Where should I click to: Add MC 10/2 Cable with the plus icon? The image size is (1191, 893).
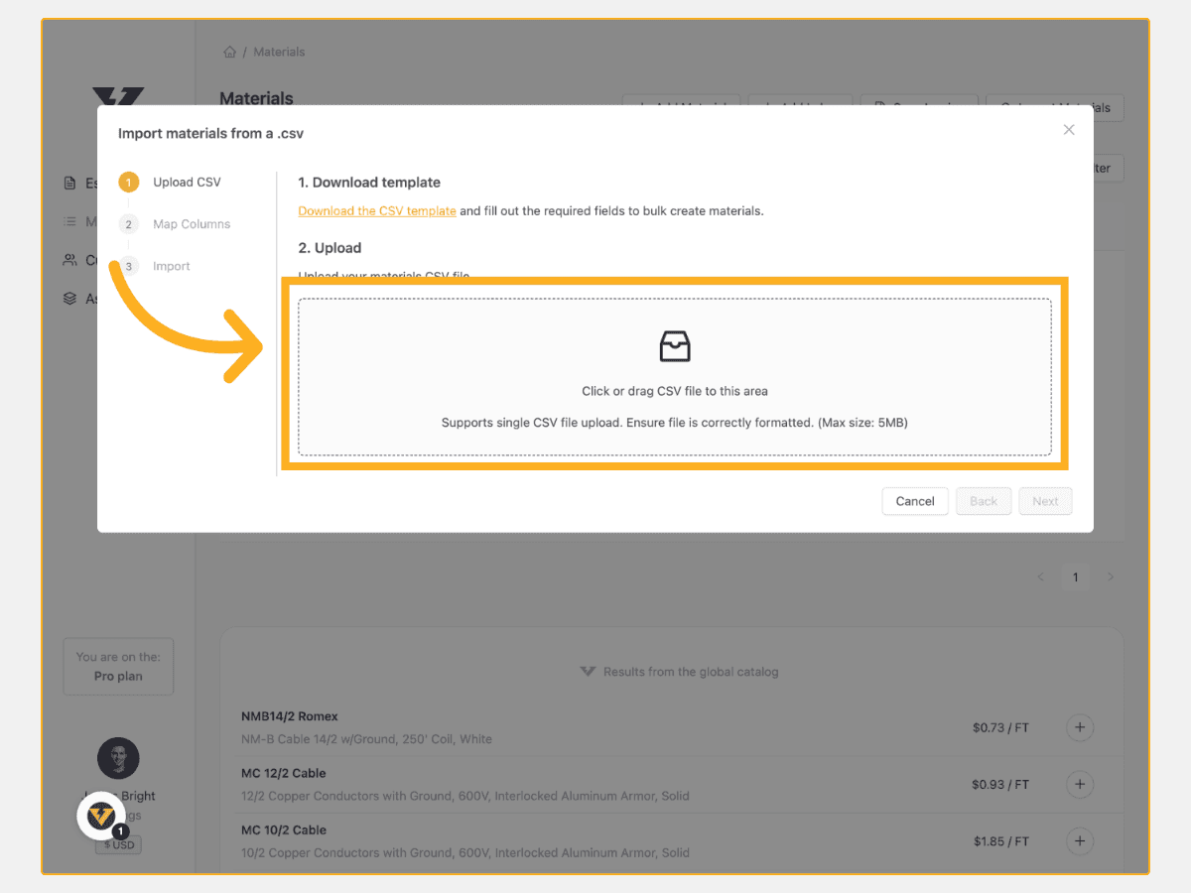1080,840
